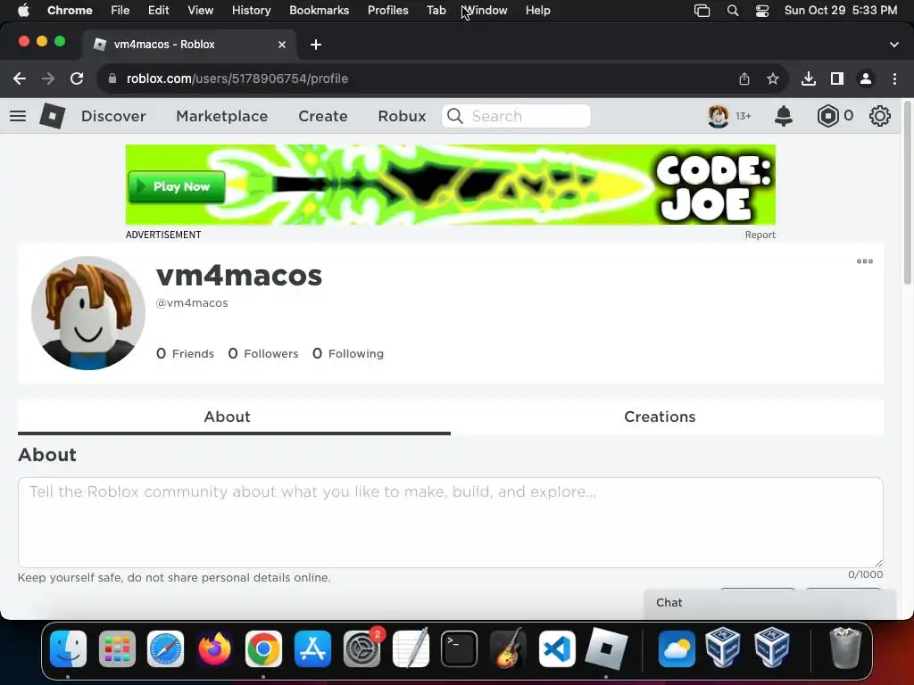Click into the About description textbox
This screenshot has width=914, height=685.
pyautogui.click(x=451, y=523)
